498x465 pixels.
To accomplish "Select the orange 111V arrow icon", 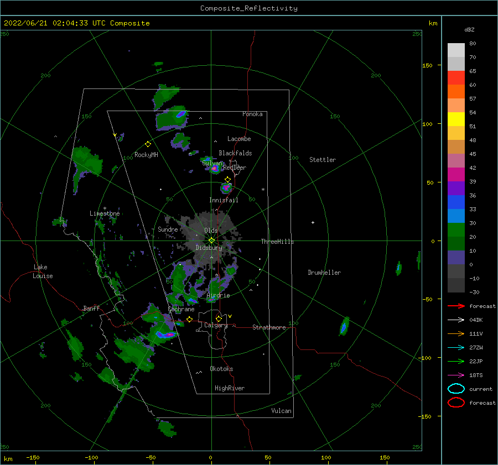I will pos(456,333).
